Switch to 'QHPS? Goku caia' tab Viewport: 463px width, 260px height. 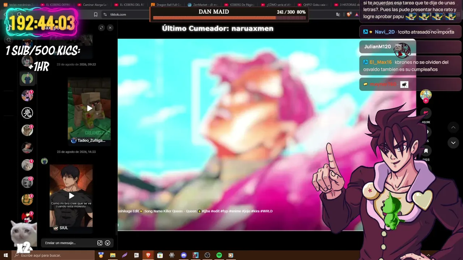(x=313, y=5)
